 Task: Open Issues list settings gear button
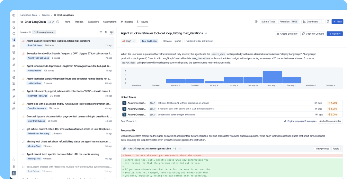(111, 32)
